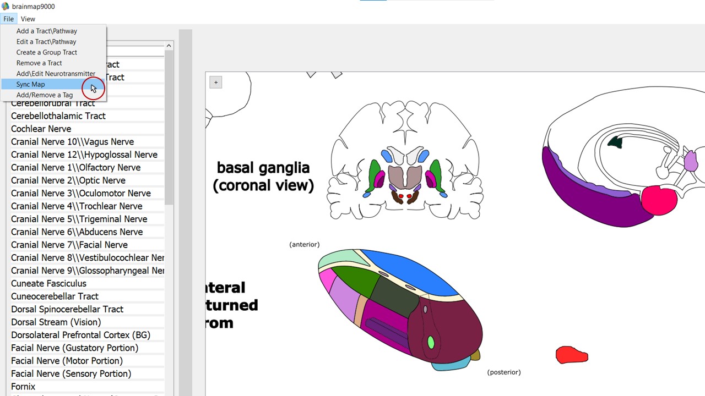This screenshot has height=396, width=705.
Task: Choose Fornix in the tract list
Action: [23, 387]
